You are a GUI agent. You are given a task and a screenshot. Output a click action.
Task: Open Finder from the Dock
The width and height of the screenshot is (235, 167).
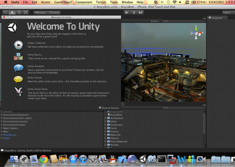(x=14, y=159)
